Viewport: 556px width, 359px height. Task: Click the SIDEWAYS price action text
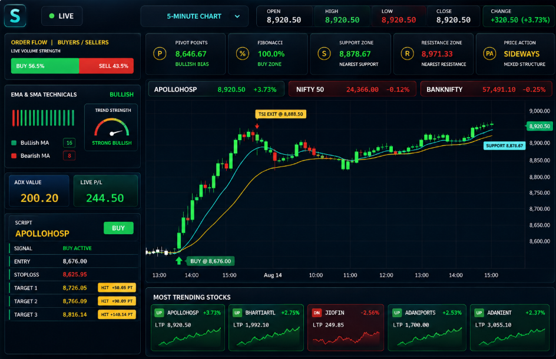522,54
